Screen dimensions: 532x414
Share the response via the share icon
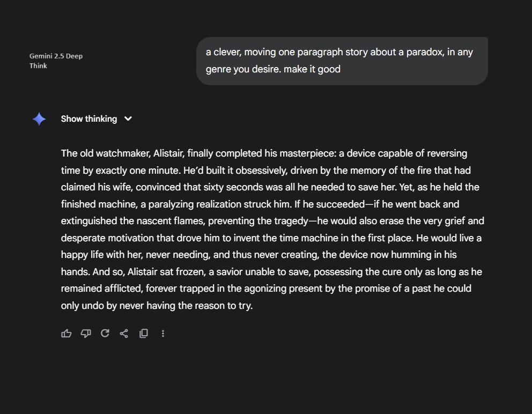(124, 334)
